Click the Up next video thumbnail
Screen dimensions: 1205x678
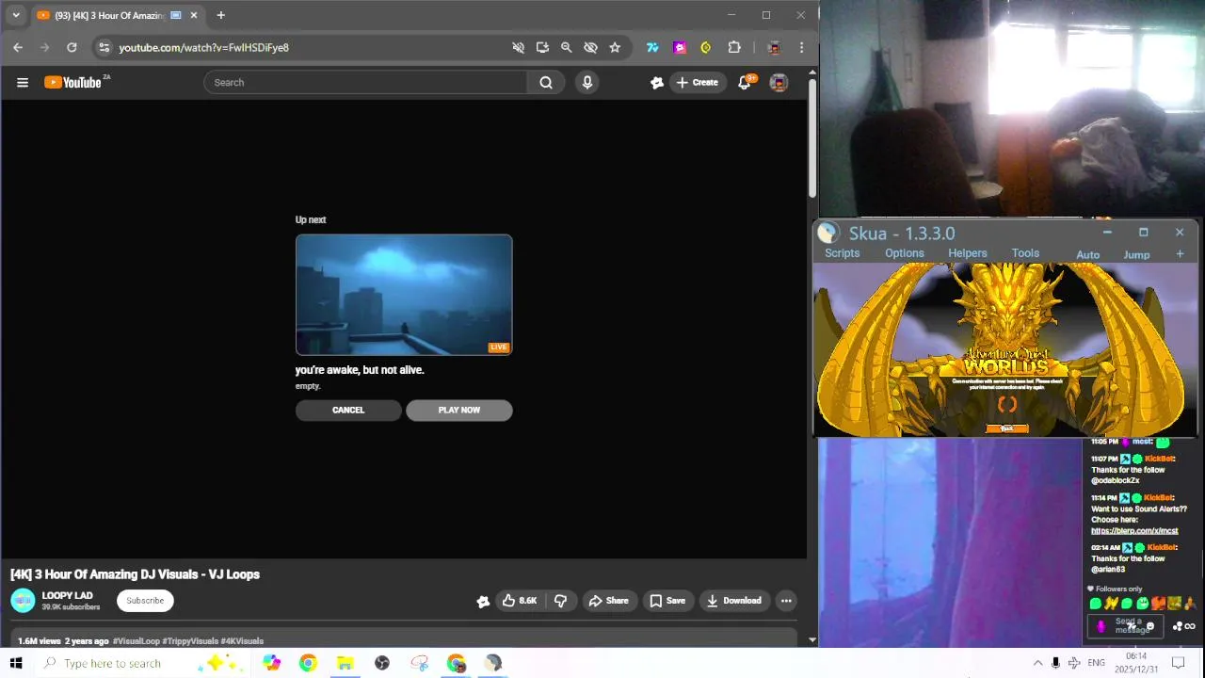[x=404, y=295]
